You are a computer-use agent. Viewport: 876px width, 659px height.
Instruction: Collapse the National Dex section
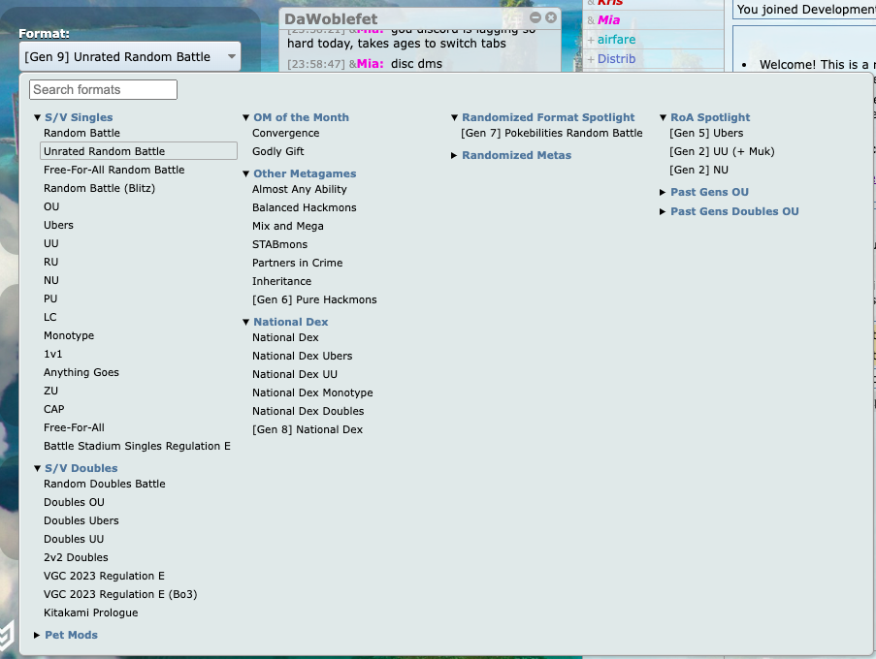point(285,322)
